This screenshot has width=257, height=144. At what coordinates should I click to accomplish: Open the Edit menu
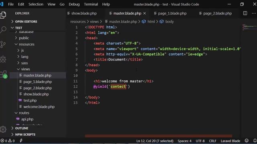tap(21, 4)
